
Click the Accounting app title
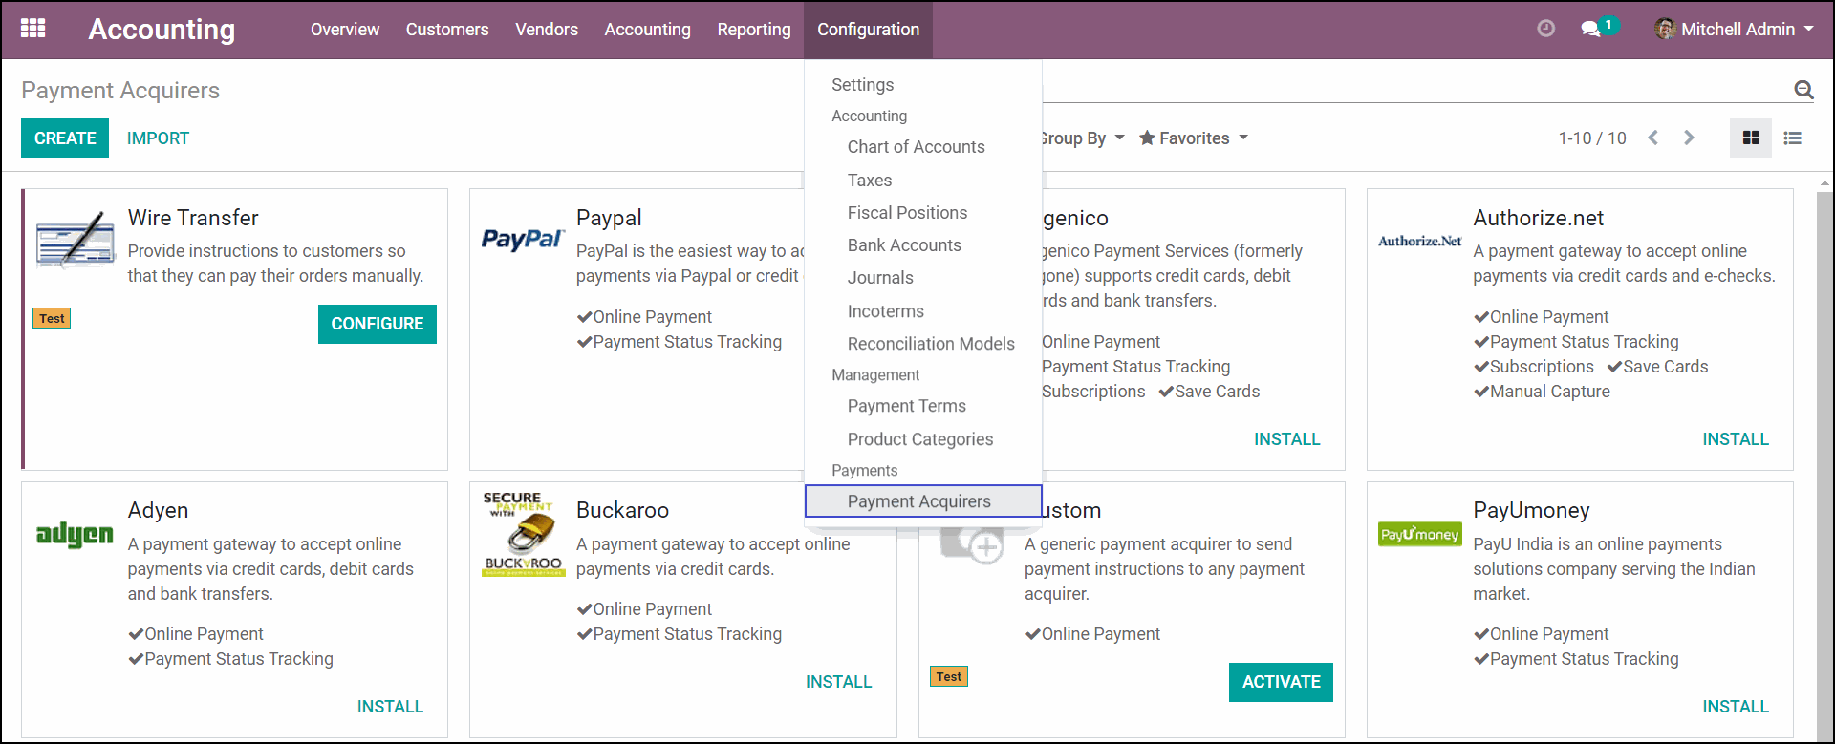pyautogui.click(x=162, y=30)
